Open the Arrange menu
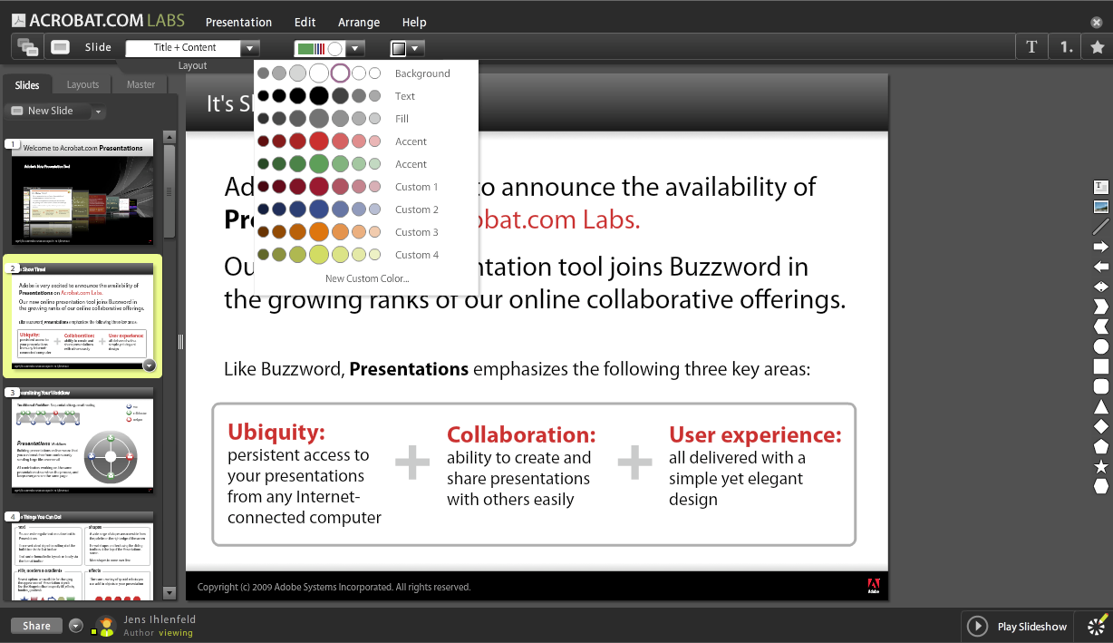The image size is (1113, 643). (359, 22)
